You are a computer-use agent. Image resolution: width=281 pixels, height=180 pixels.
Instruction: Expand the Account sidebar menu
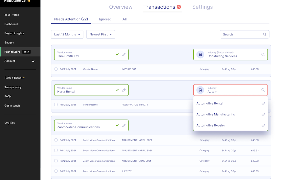coord(33,61)
